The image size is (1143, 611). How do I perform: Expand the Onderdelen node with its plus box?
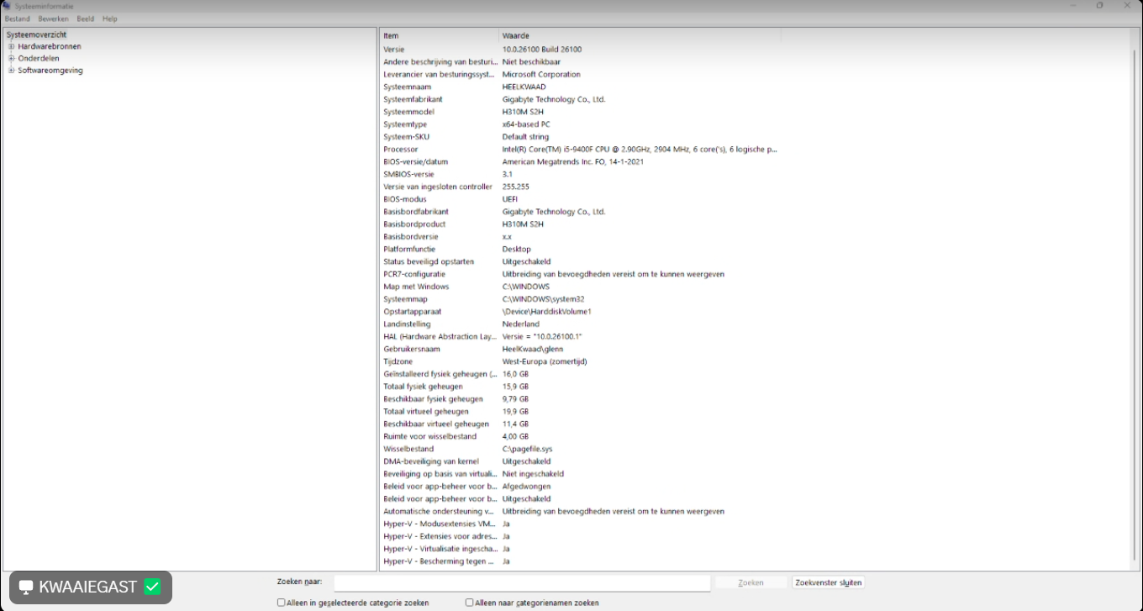pos(12,59)
